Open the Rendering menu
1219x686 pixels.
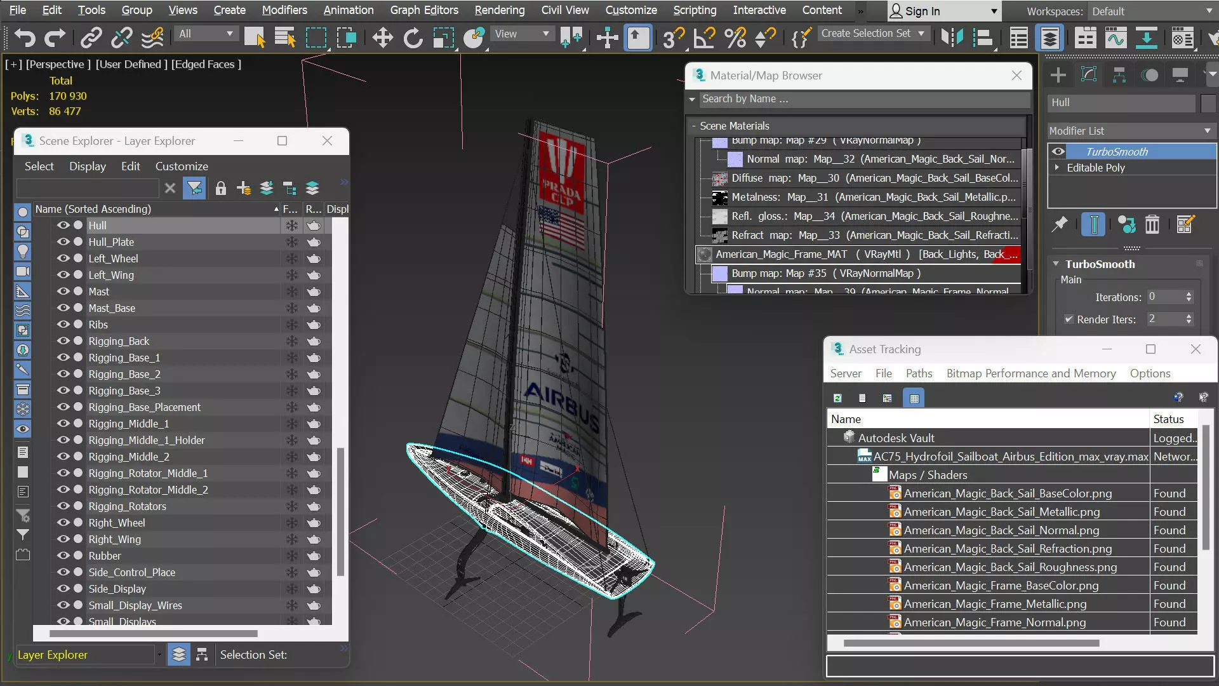click(x=500, y=10)
